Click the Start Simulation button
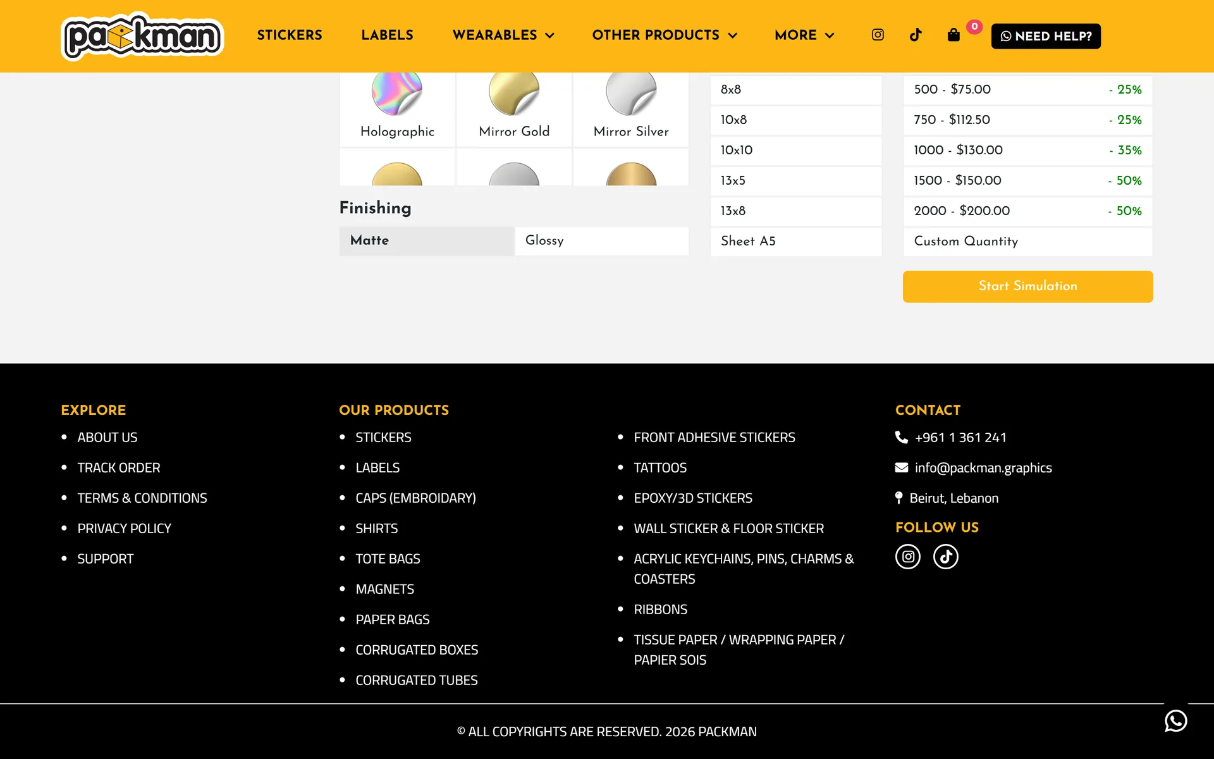1214x759 pixels. click(1028, 287)
